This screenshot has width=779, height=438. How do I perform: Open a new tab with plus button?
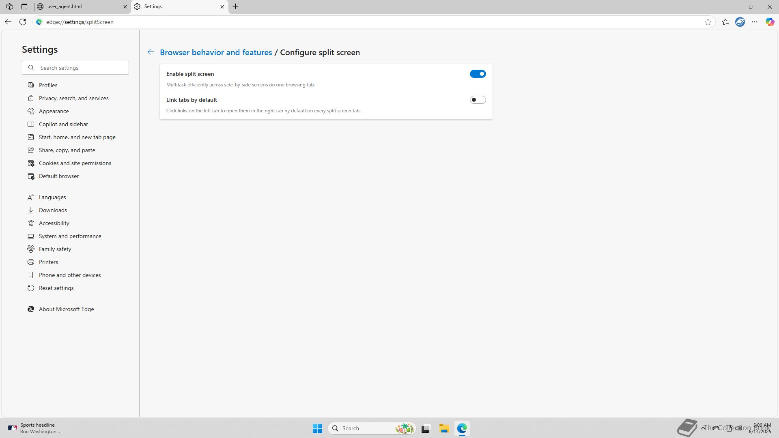[x=236, y=6]
